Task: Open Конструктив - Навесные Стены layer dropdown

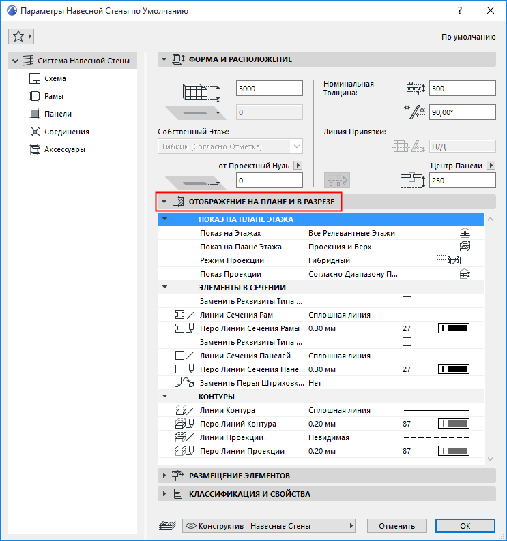Action: click(x=269, y=526)
